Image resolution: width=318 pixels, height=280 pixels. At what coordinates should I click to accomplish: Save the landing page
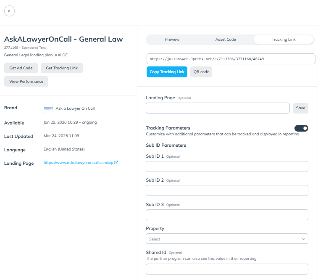coord(300,108)
